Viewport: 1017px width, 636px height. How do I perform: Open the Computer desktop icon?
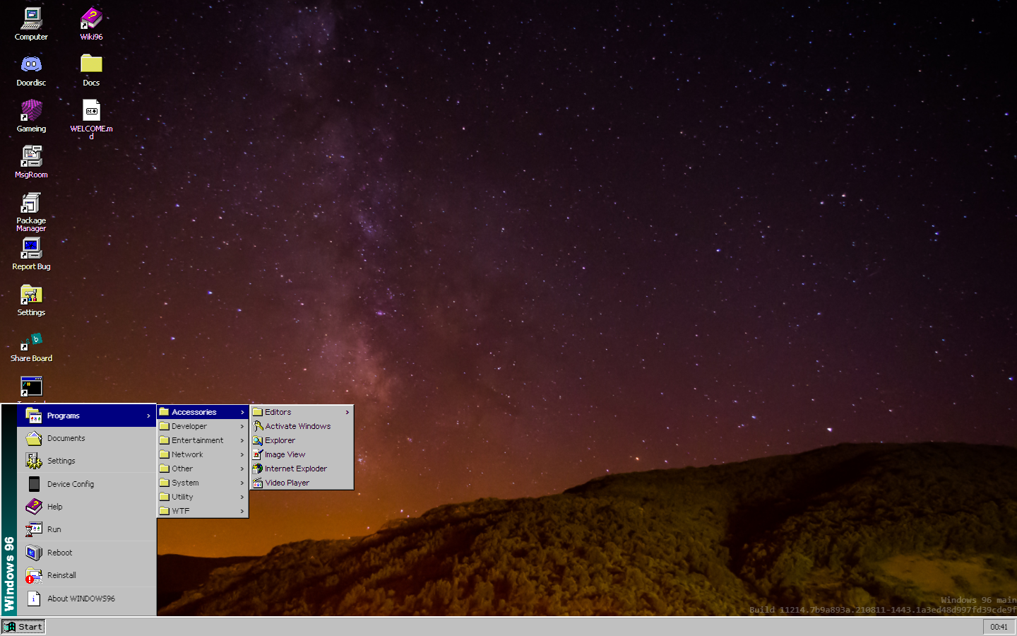coord(31,19)
